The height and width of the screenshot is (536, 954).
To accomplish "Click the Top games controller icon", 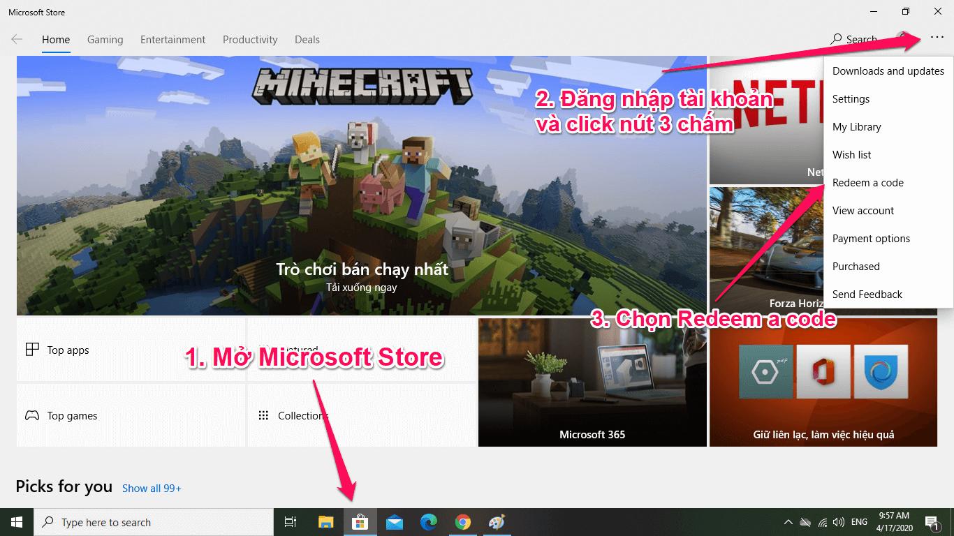I will [x=32, y=415].
